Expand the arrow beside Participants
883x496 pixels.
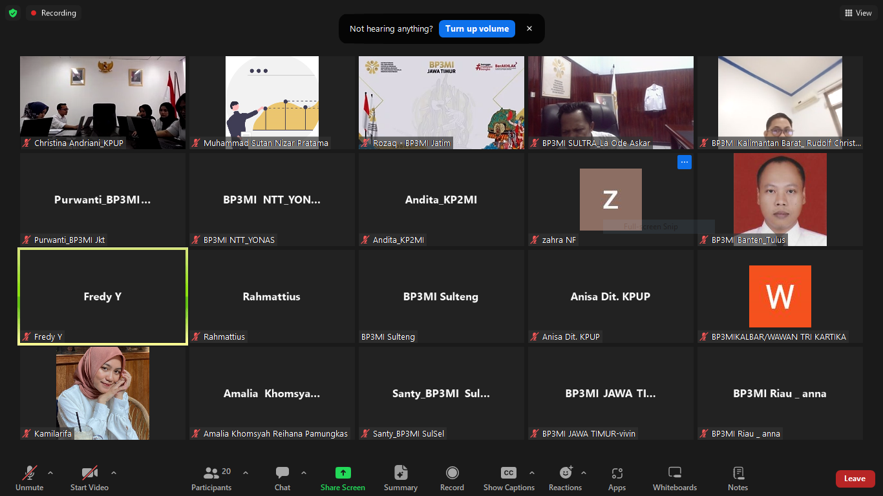coord(246,473)
